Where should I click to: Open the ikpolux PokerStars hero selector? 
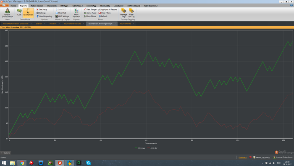tap(8, 13)
